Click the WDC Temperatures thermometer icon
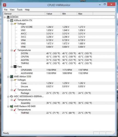This screenshot has width=118, height=137. (15, 100)
